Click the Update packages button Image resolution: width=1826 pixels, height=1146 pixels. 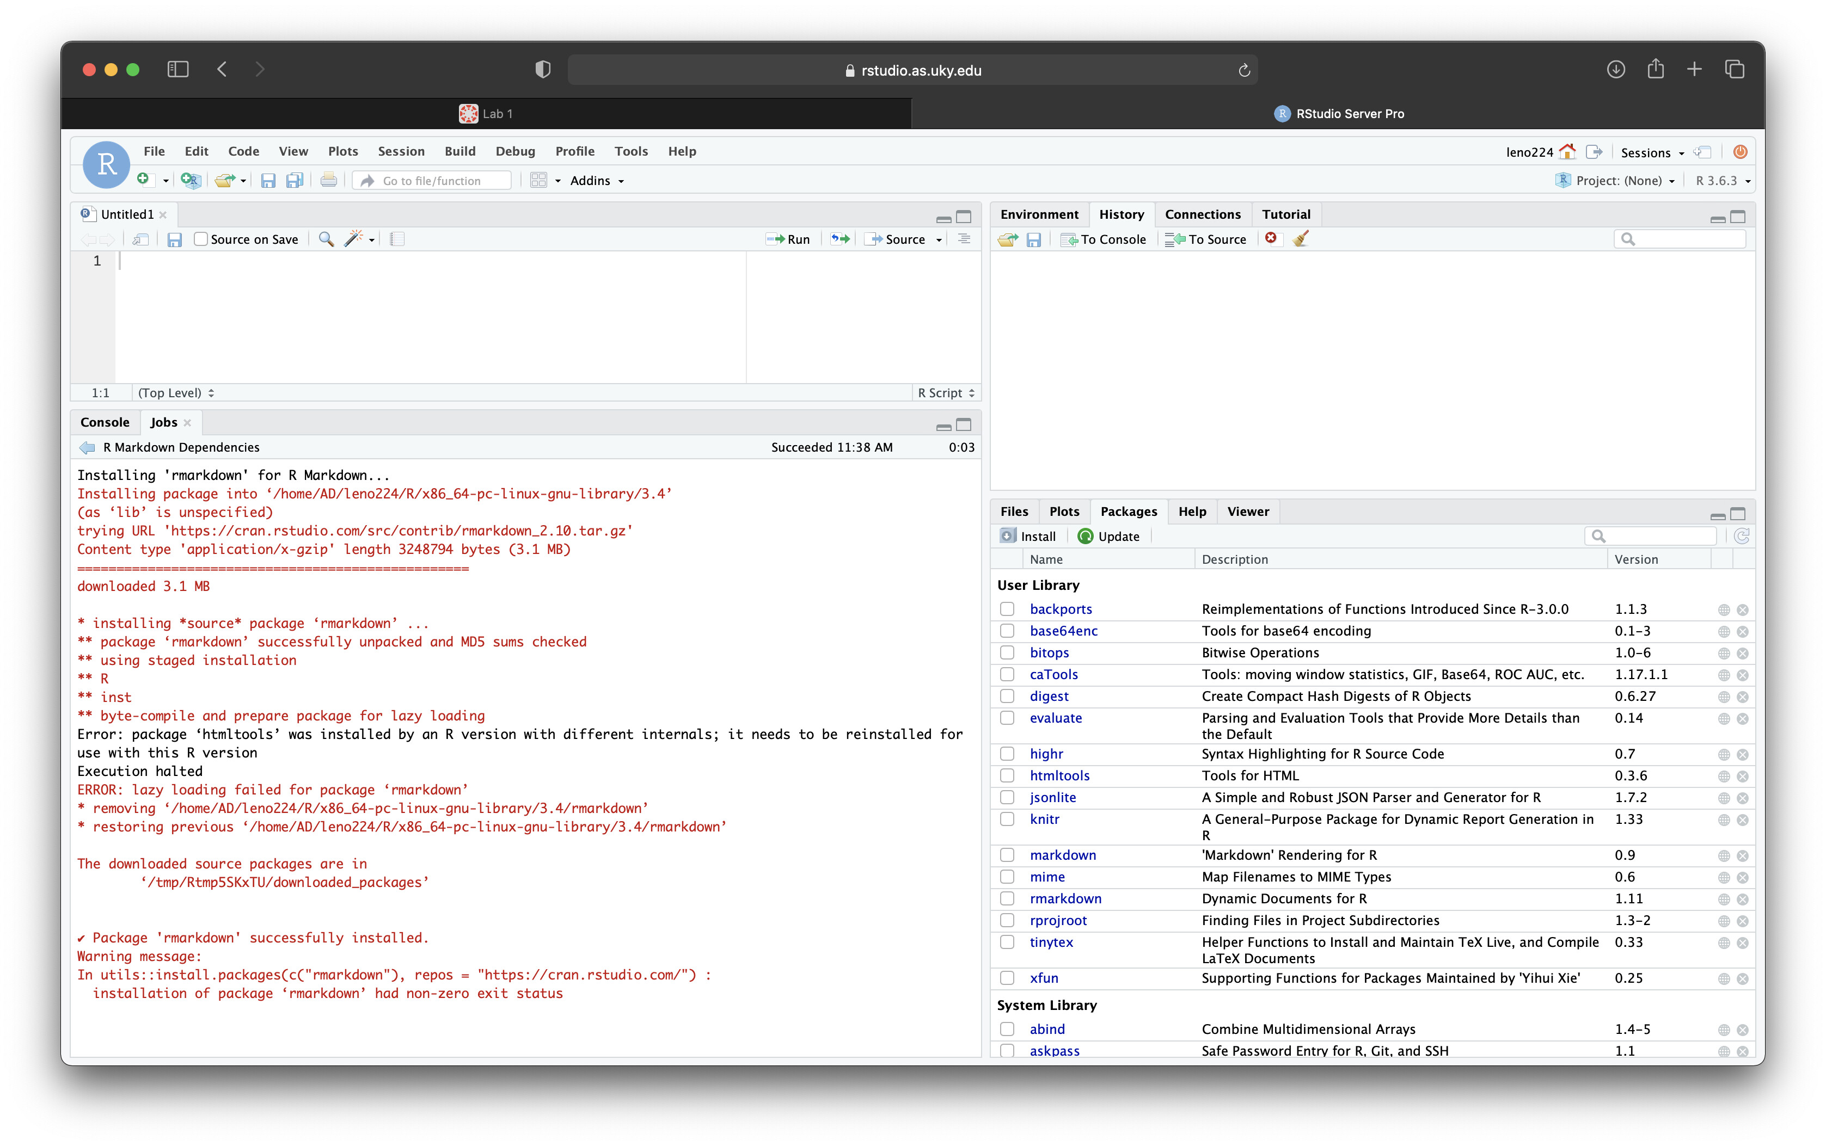tap(1108, 536)
